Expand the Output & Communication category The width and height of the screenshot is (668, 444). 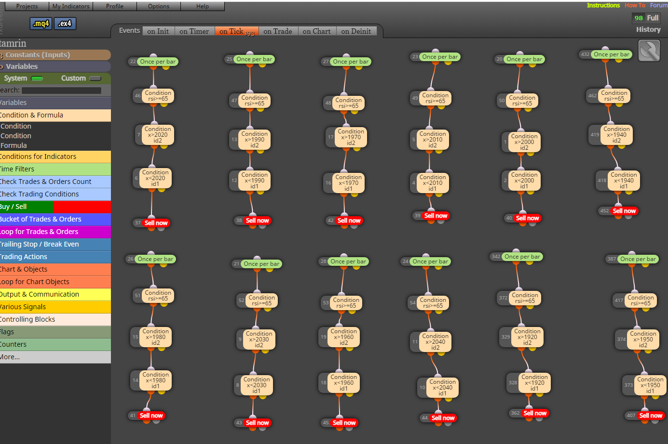(x=55, y=294)
